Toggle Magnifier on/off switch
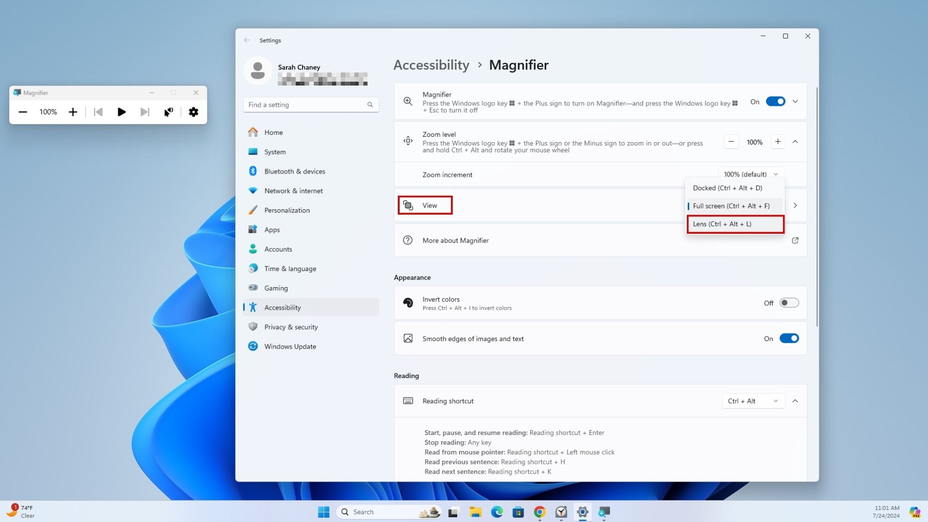This screenshot has height=522, width=928. pyautogui.click(x=775, y=101)
